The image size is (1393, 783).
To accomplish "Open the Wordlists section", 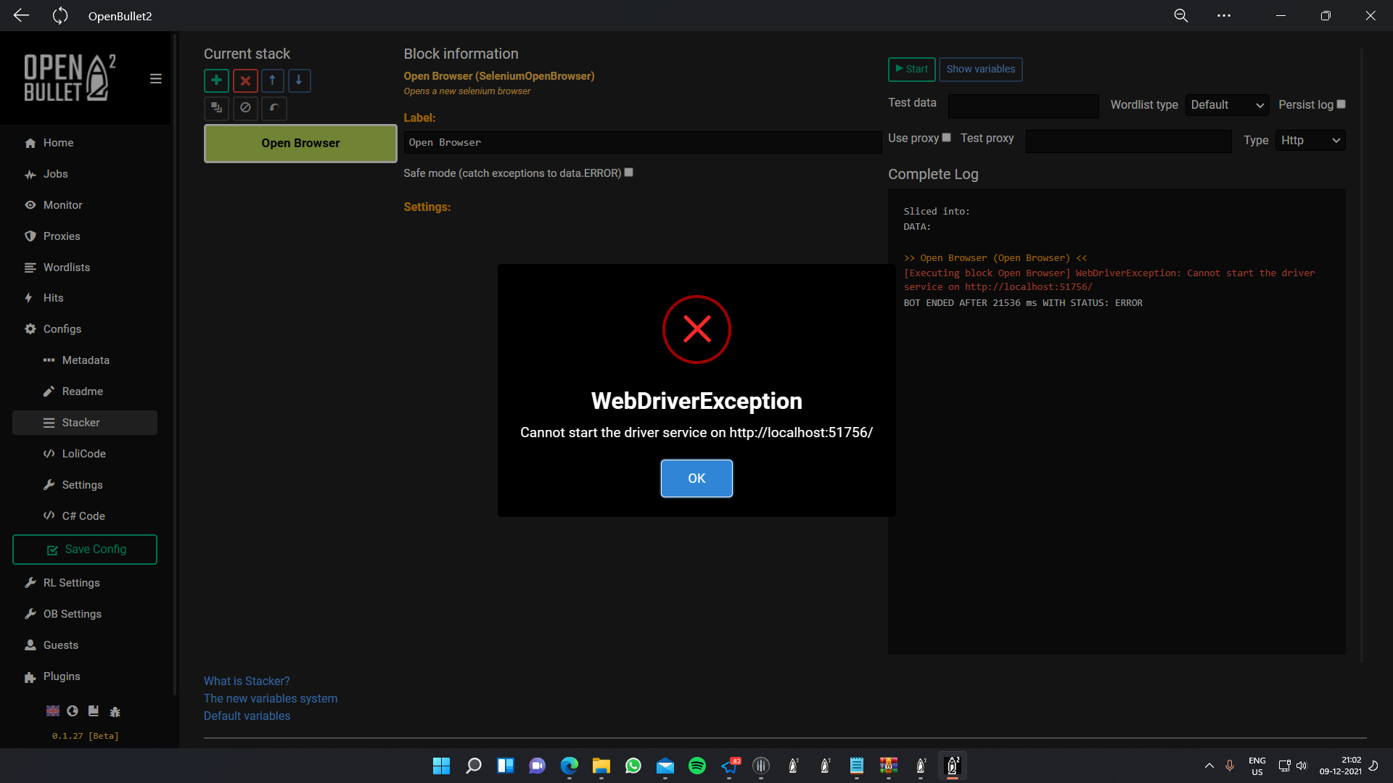I will [x=65, y=267].
